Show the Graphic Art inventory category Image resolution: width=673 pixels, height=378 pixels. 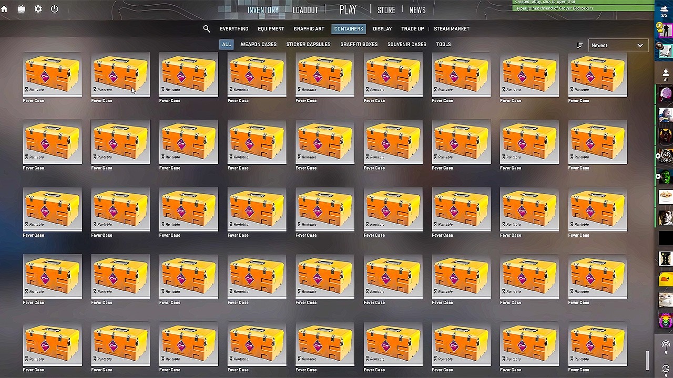pos(309,29)
